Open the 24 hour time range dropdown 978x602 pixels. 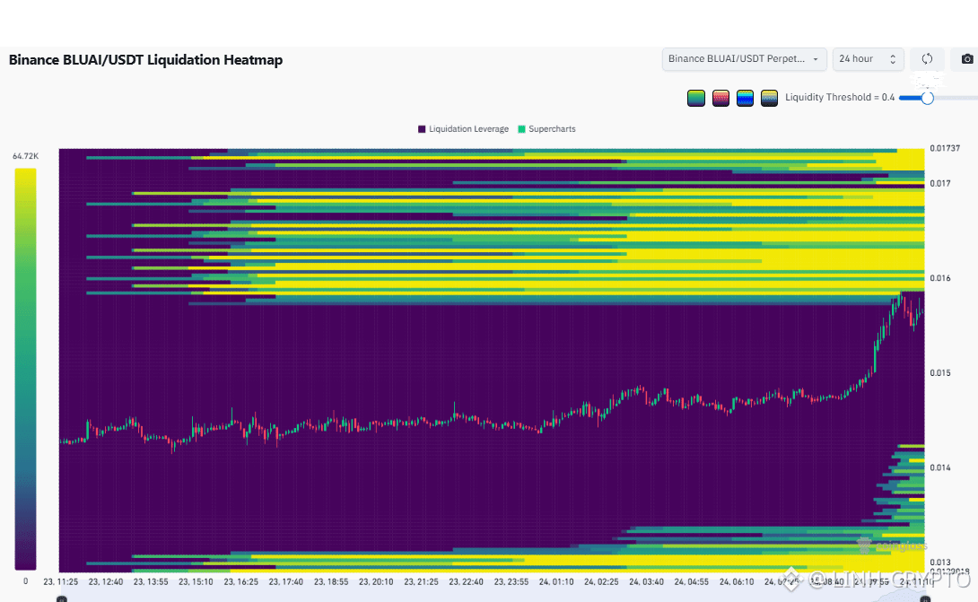point(868,59)
